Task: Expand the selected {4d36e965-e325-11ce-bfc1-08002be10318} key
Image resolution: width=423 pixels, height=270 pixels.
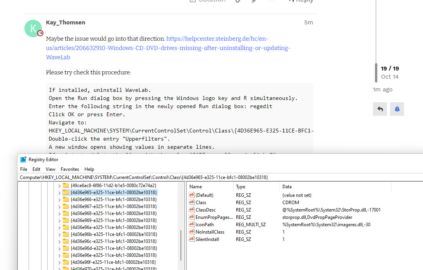Action: tap(59, 193)
